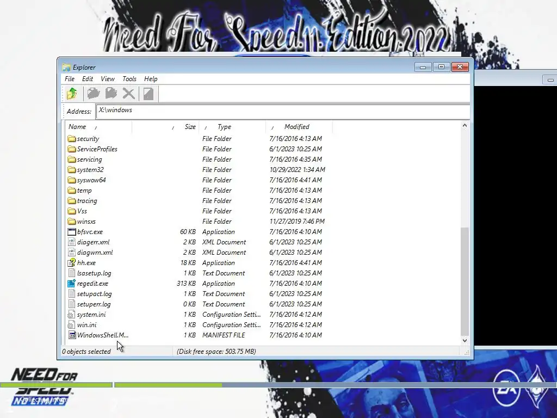Viewport: 557px width, 418px height.
Task: Click the Properties page toolbar icon
Action: coord(148,94)
